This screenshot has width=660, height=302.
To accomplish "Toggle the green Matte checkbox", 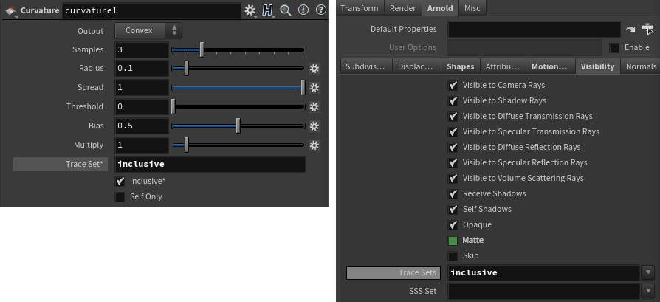I will click(453, 241).
